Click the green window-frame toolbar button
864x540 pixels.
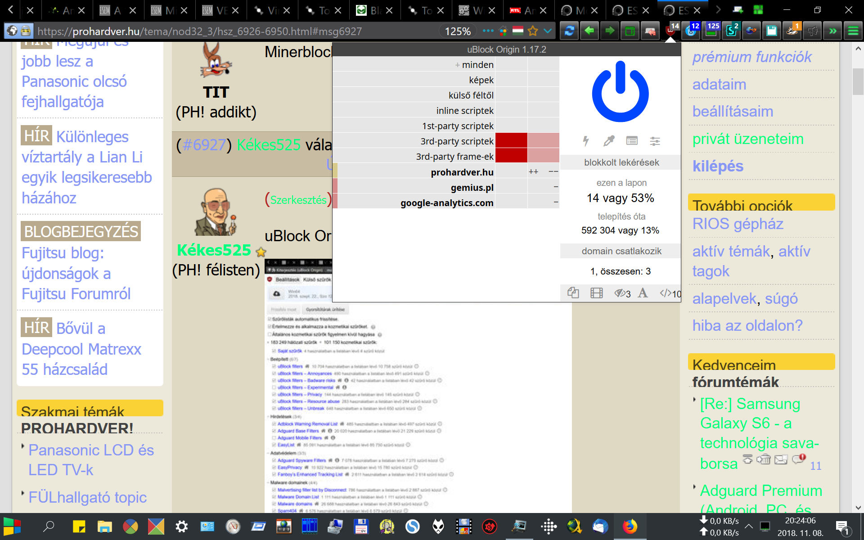coord(630,31)
